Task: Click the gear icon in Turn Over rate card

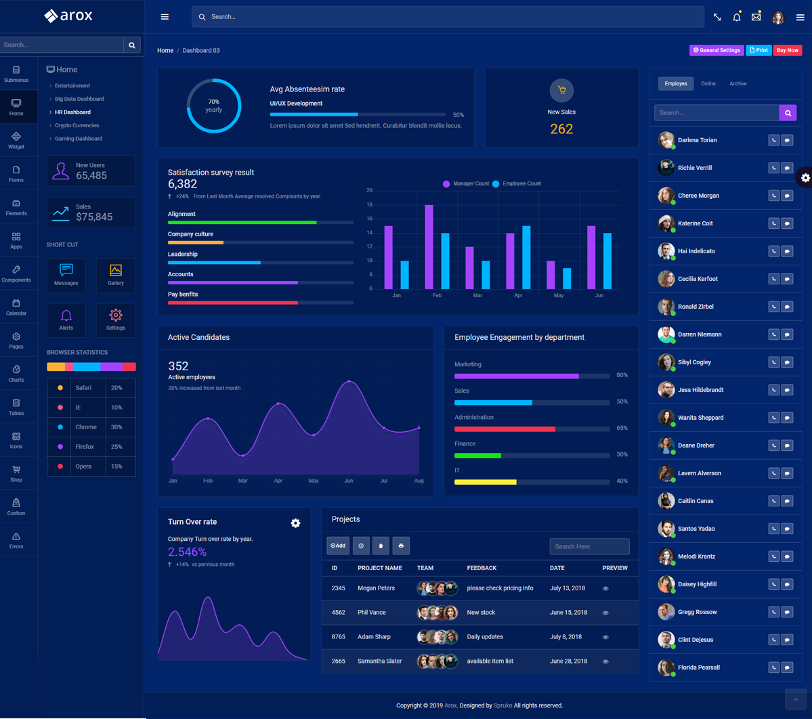Action: tap(295, 523)
